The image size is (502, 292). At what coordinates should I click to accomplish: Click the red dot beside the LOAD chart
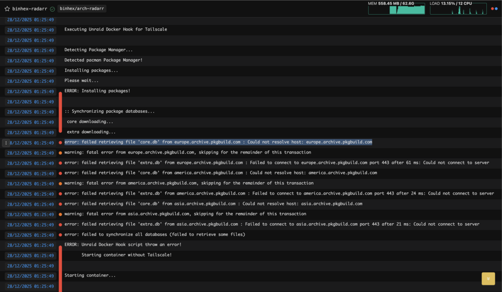(x=492, y=9)
